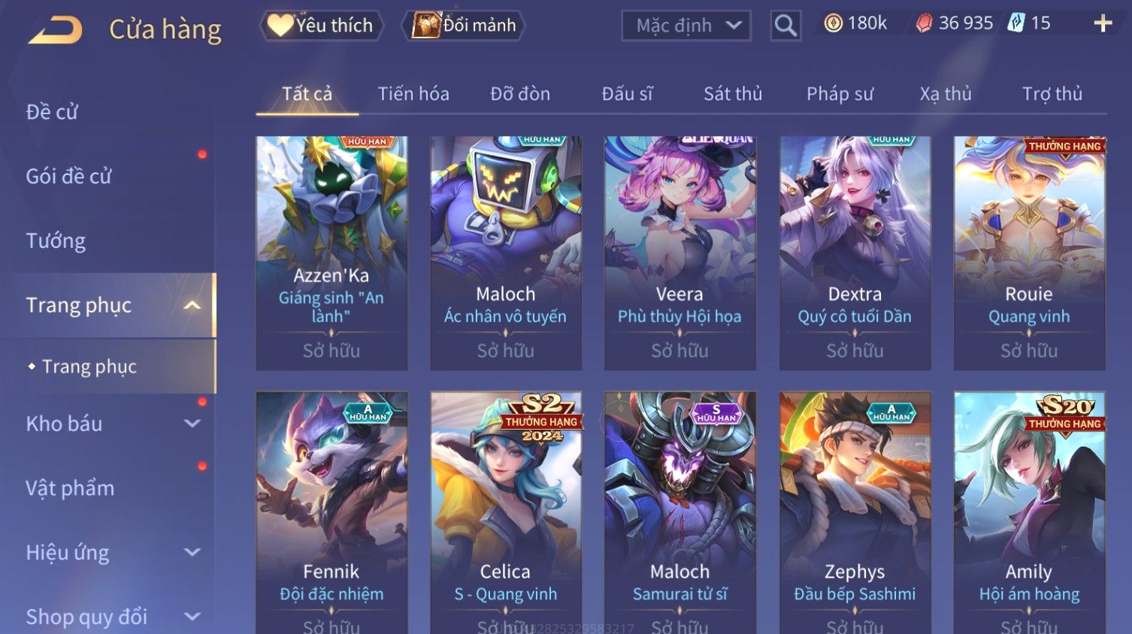Open Gói đề cử in sidebar
Screen dimensions: 1132x634
click(68, 177)
